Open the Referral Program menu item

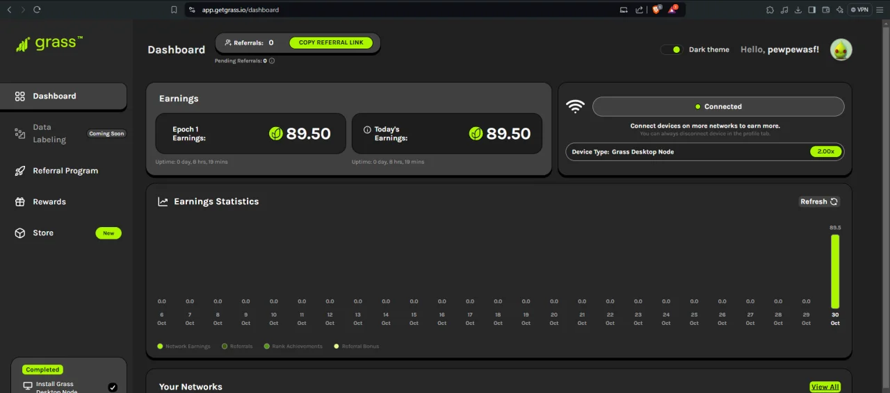[63, 171]
